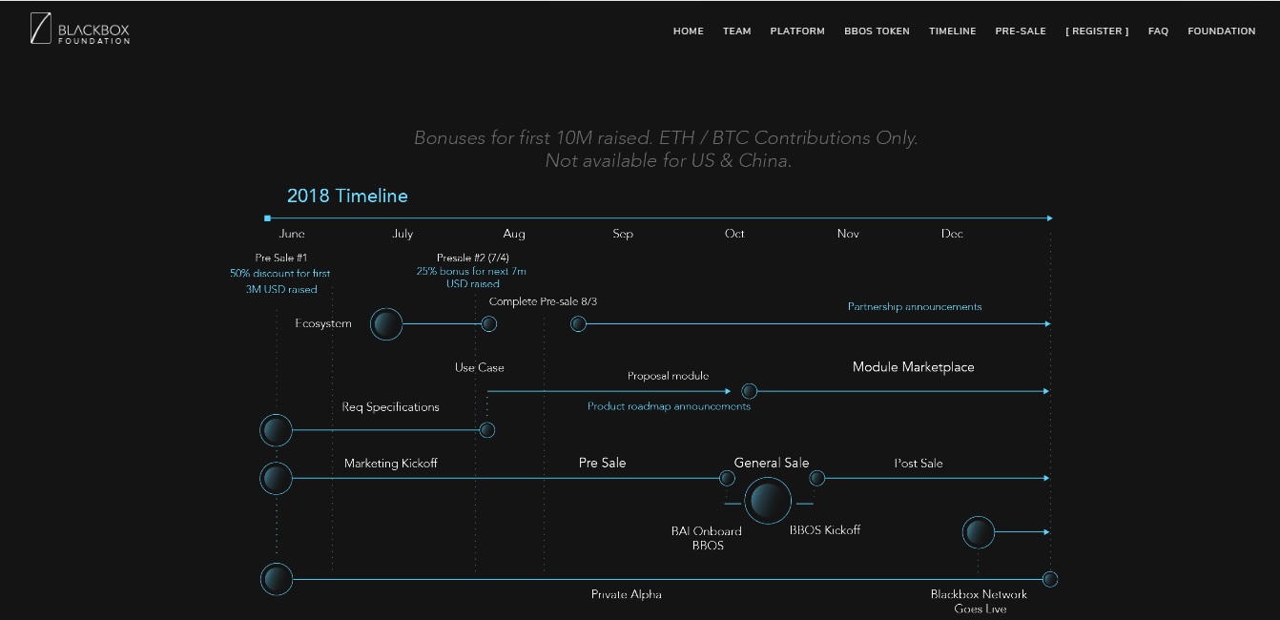Image resolution: width=1280 pixels, height=620 pixels.
Task: Click the 2018 Timeline heading
Action: click(x=347, y=196)
